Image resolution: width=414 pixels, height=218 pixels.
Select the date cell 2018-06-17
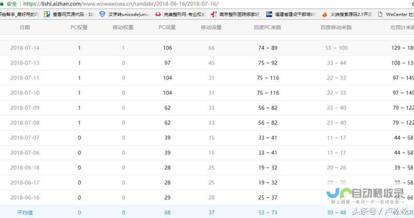click(x=25, y=183)
